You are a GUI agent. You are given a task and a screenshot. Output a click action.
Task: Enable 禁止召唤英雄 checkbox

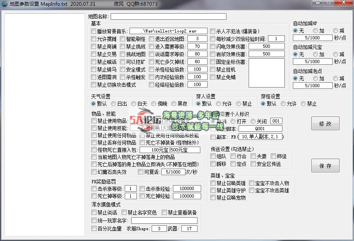tap(213, 183)
